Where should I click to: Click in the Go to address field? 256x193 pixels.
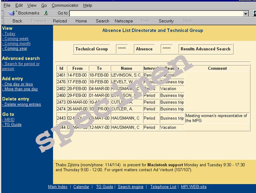[156, 13]
